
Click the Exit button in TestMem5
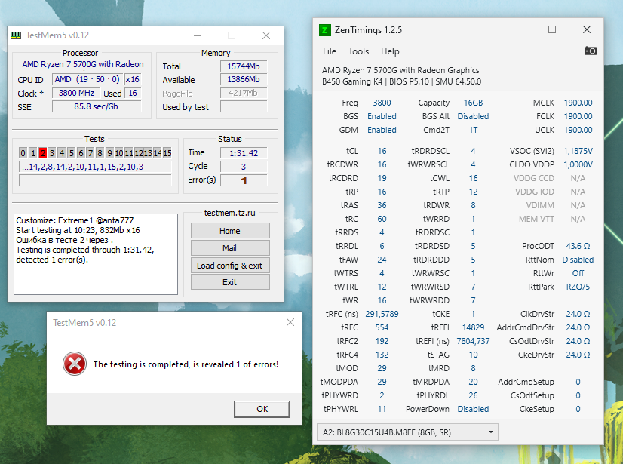(x=230, y=282)
